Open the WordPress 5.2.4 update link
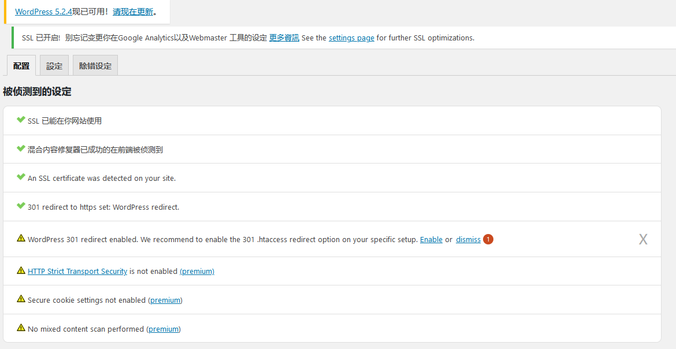Image resolution: width=676 pixels, height=349 pixels. pyautogui.click(x=43, y=12)
